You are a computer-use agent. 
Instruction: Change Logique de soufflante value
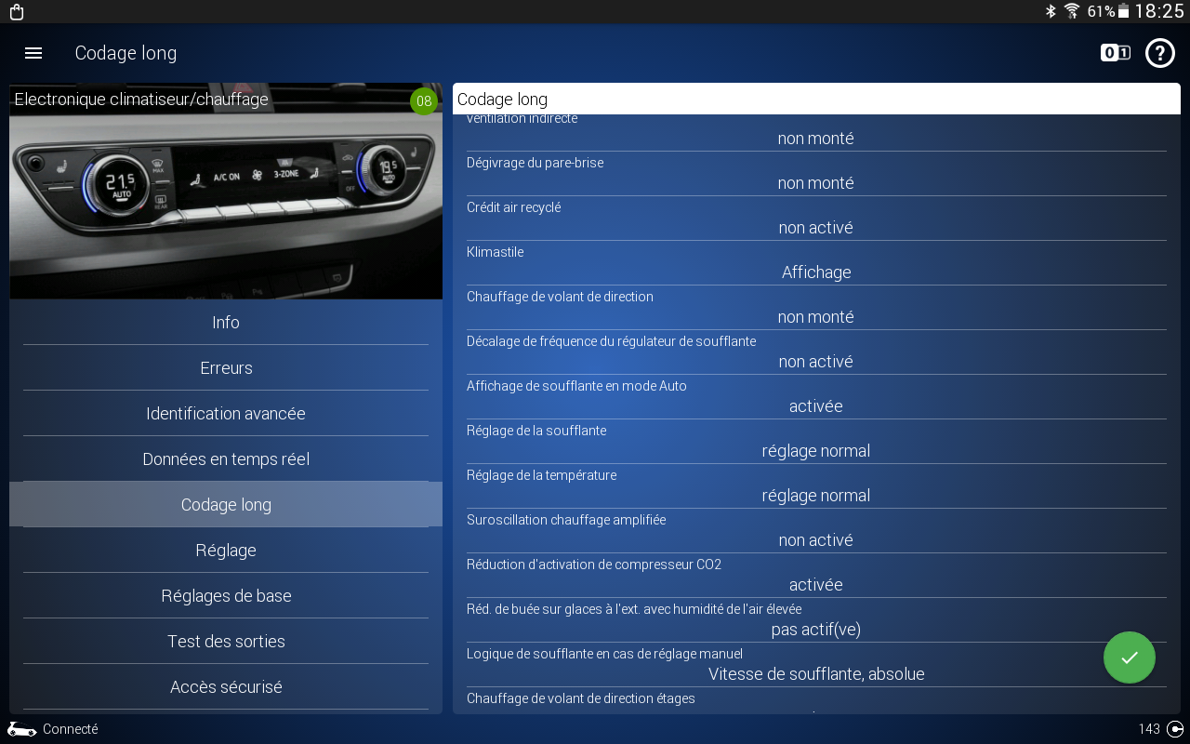[816, 674]
